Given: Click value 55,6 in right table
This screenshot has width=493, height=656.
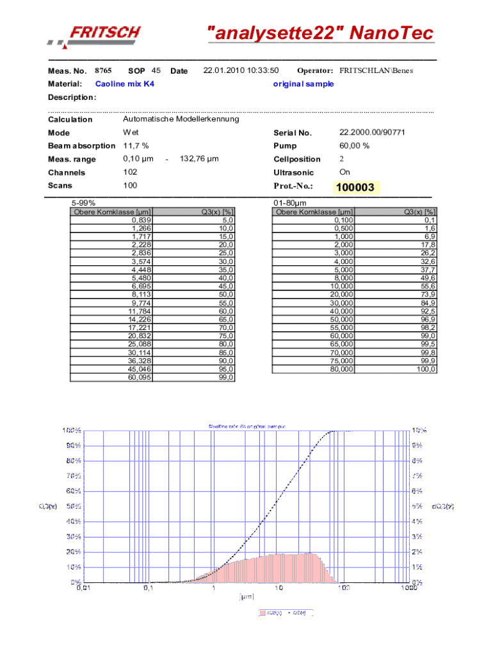Looking at the screenshot, I should click(396, 286).
